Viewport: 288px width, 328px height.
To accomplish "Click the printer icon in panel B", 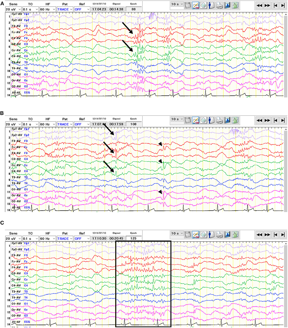I will click(219, 120).
